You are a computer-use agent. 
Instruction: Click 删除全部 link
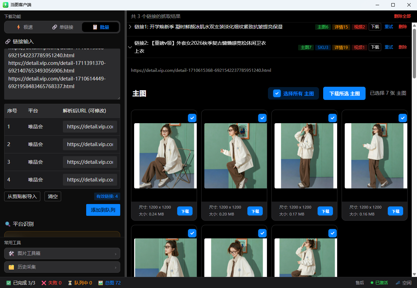pos(402,16)
